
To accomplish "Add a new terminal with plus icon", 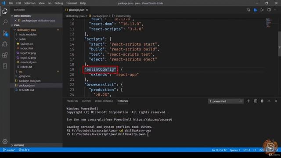I will [x=249, y=101].
